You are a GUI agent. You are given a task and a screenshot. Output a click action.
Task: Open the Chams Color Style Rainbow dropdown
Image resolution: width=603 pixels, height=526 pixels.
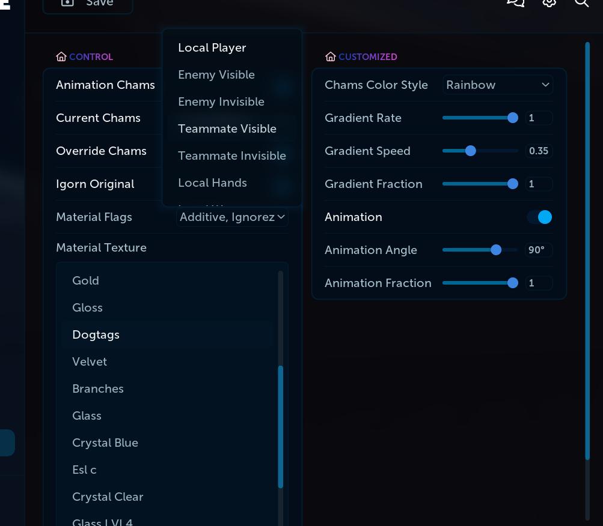[x=497, y=85]
